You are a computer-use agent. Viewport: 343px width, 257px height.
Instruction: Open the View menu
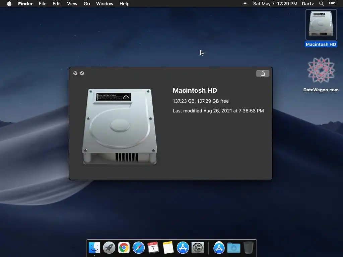point(72,4)
